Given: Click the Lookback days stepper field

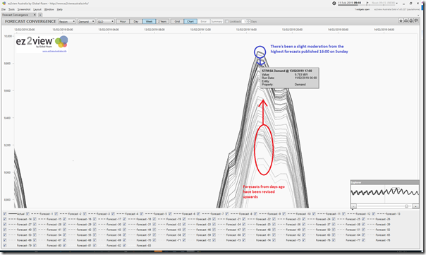Looking at the screenshot, I should coord(246,21).
